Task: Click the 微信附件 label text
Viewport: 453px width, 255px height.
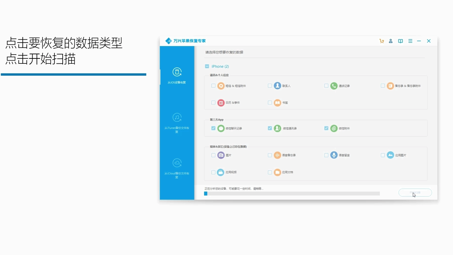Action: 344,129
